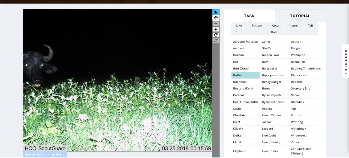
Task: Open the Build filter
Action: [275, 32]
